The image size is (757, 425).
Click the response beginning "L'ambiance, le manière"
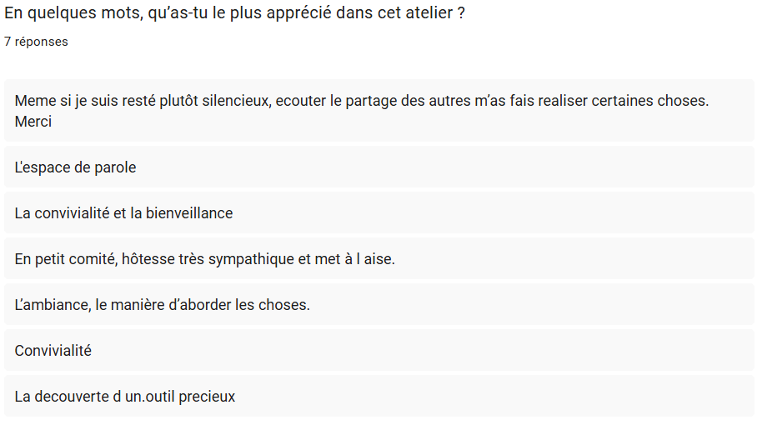coord(162,305)
